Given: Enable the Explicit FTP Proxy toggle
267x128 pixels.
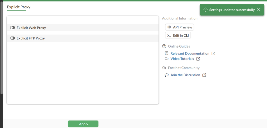Looking at the screenshot, I should [x=13, y=38].
